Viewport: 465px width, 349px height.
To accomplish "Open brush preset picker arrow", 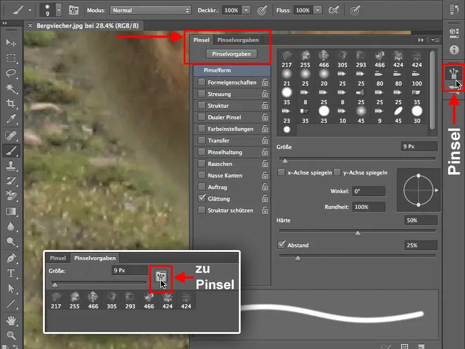I will pyautogui.click(x=59, y=10).
